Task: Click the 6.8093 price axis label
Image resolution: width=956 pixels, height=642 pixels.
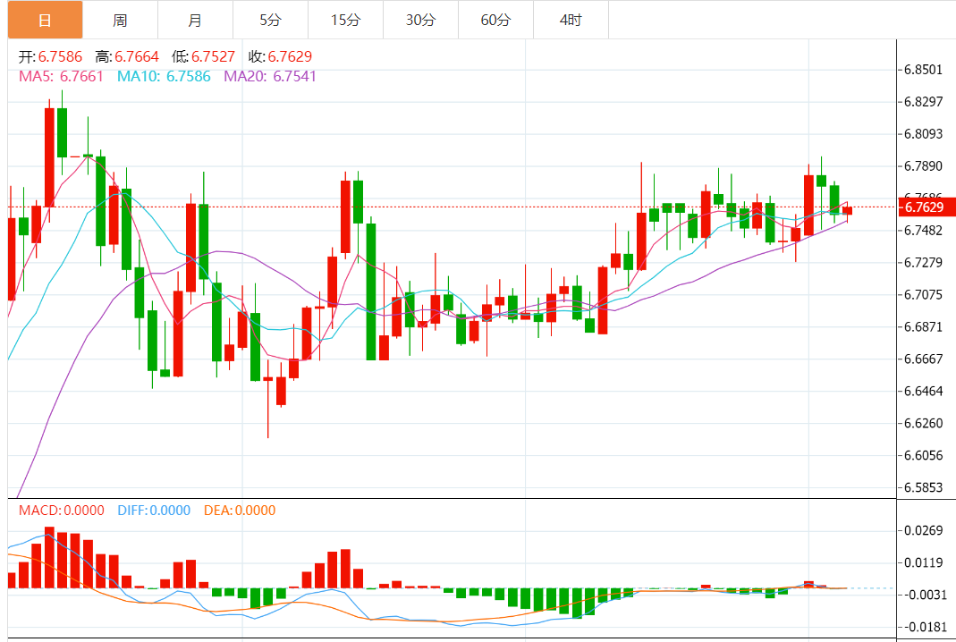Action: click(923, 133)
